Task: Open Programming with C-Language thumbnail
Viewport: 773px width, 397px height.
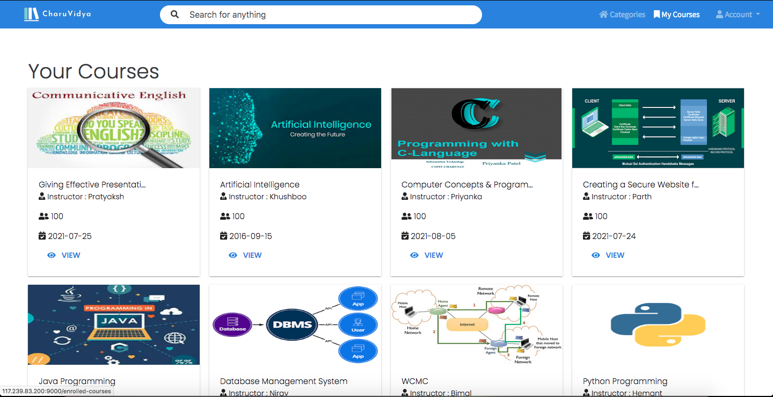Action: click(x=477, y=128)
